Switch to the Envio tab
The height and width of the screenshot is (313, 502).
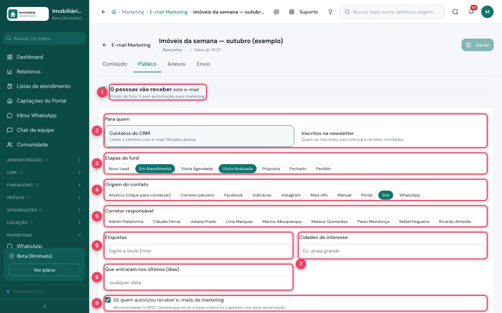203,64
